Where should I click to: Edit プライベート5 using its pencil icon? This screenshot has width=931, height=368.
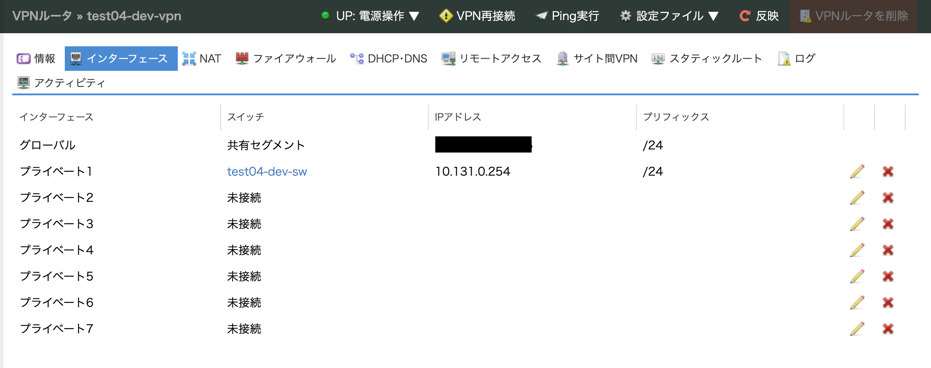click(x=857, y=276)
